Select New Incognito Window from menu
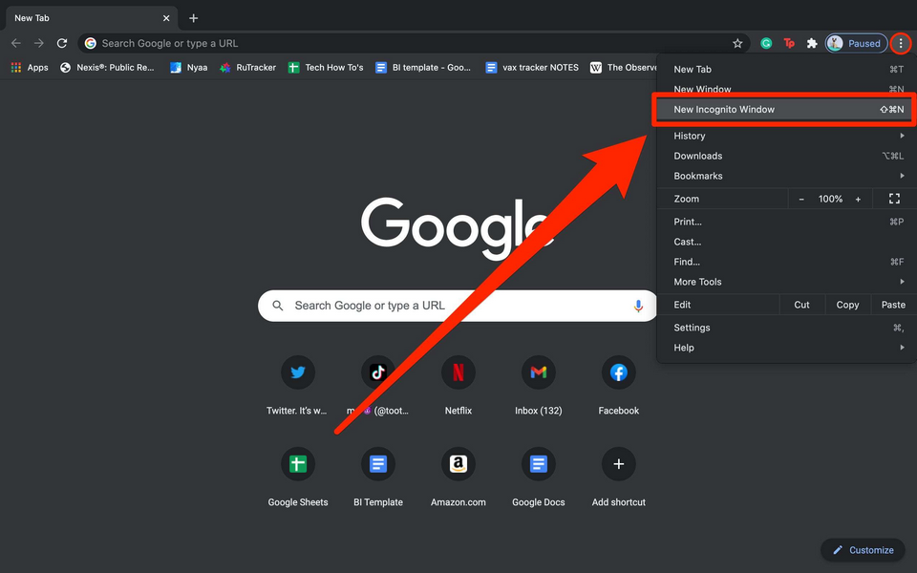Viewport: 917px width, 573px height. tap(724, 110)
